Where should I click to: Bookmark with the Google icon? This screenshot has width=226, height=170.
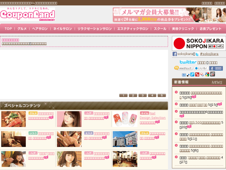(x=207, y=74)
